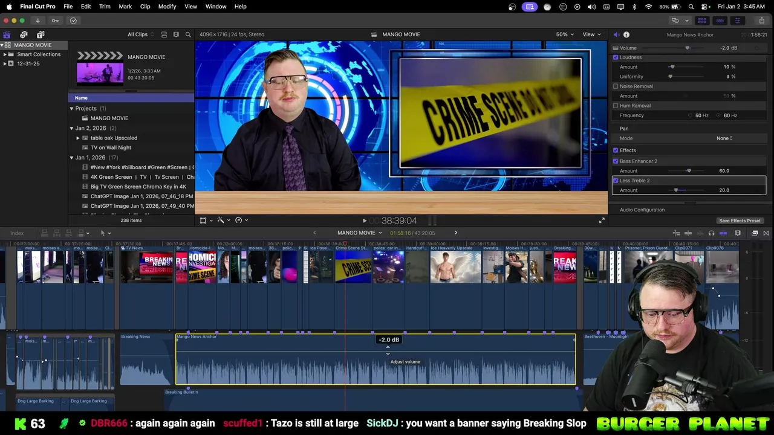Enable the Noise Removal checkbox
The height and width of the screenshot is (435, 774).
[616, 86]
